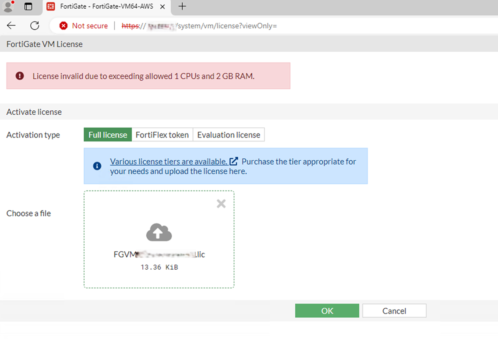Click the red error alert icon
The width and height of the screenshot is (498, 356).
click(20, 76)
